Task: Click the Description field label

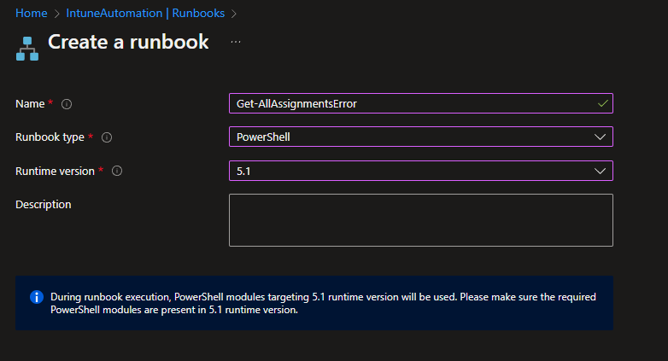Action: point(43,204)
